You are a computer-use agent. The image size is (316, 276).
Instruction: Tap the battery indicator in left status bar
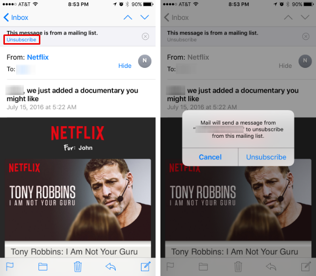click(148, 4)
